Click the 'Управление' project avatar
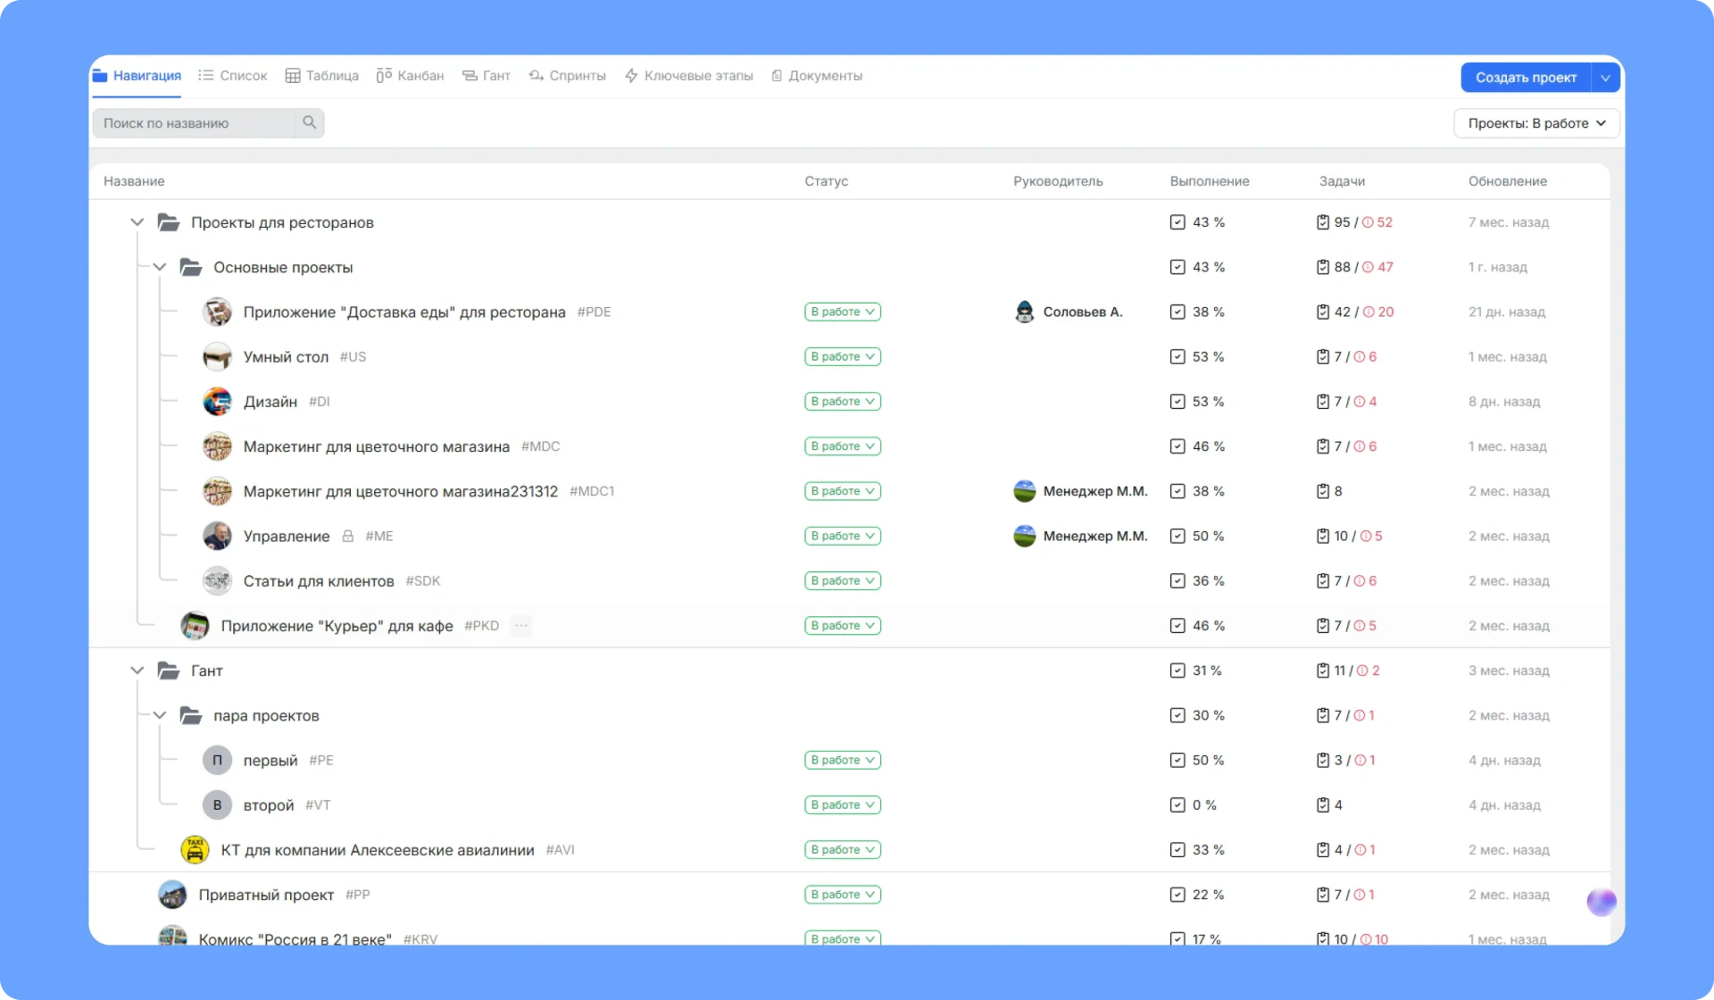Viewport: 1714px width, 1000px height. [x=217, y=536]
